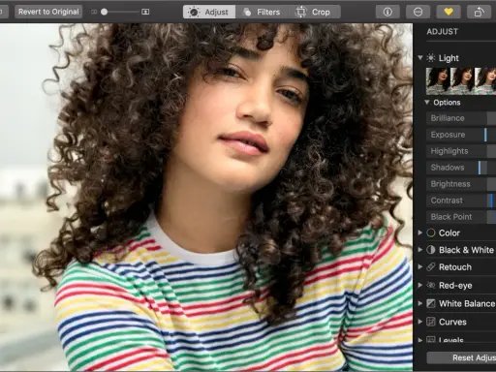This screenshot has height=372, width=496.
Task: Collapse the Light section triangle
Action: click(x=420, y=58)
